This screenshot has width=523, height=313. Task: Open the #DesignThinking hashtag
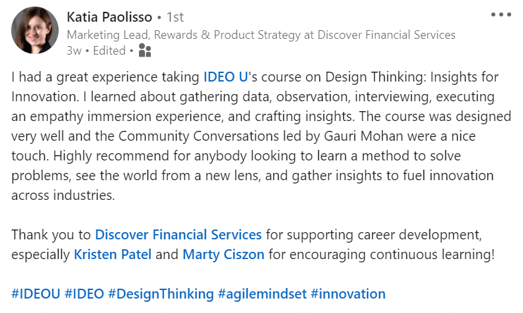point(161,293)
